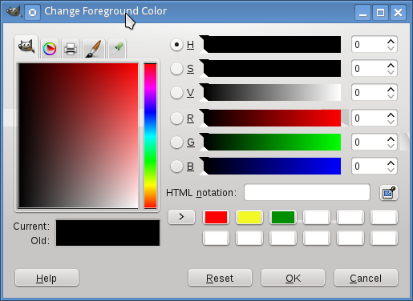Decrease the B value with down arrow
The width and height of the screenshot is (413, 301).
tap(391, 170)
